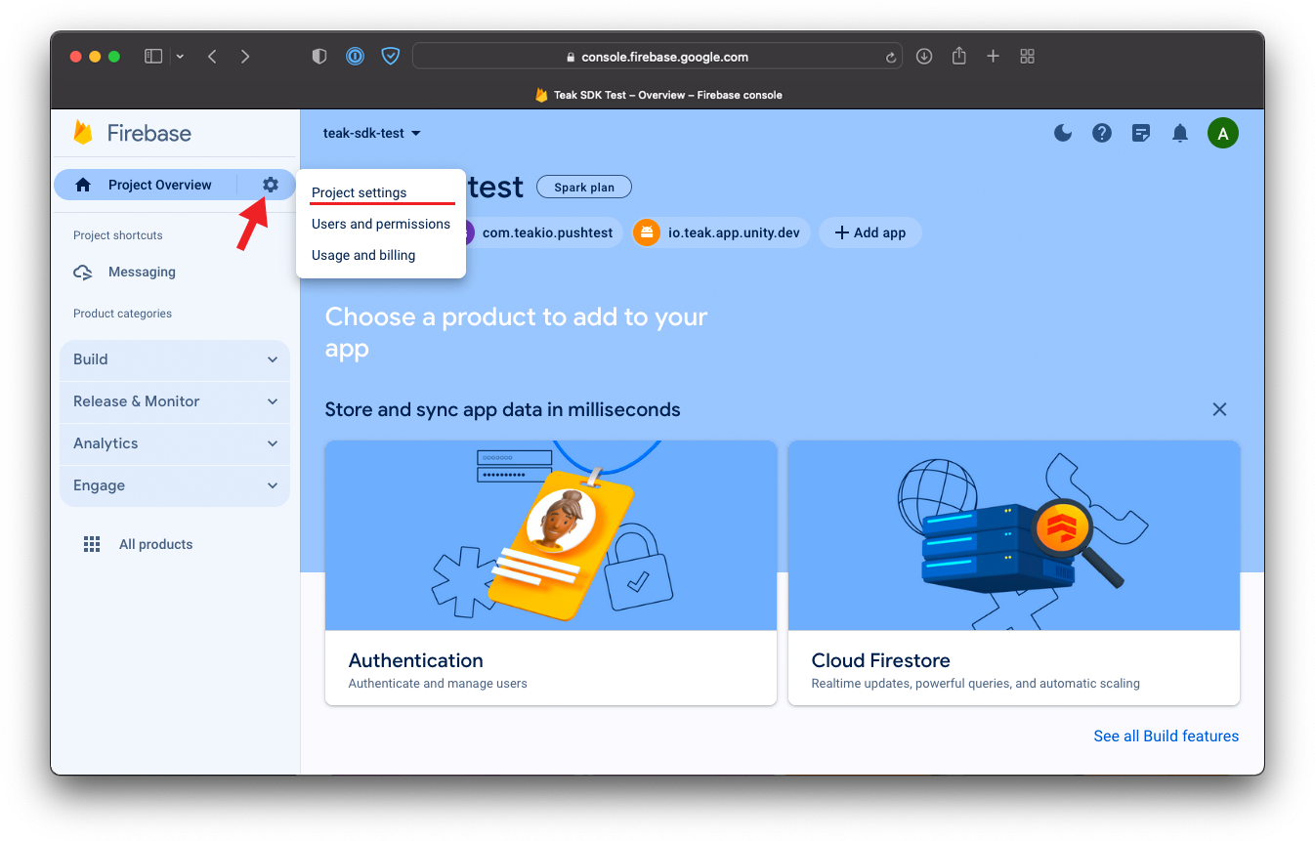Select Users and permissions
Screen dimensions: 1315x841
381,224
